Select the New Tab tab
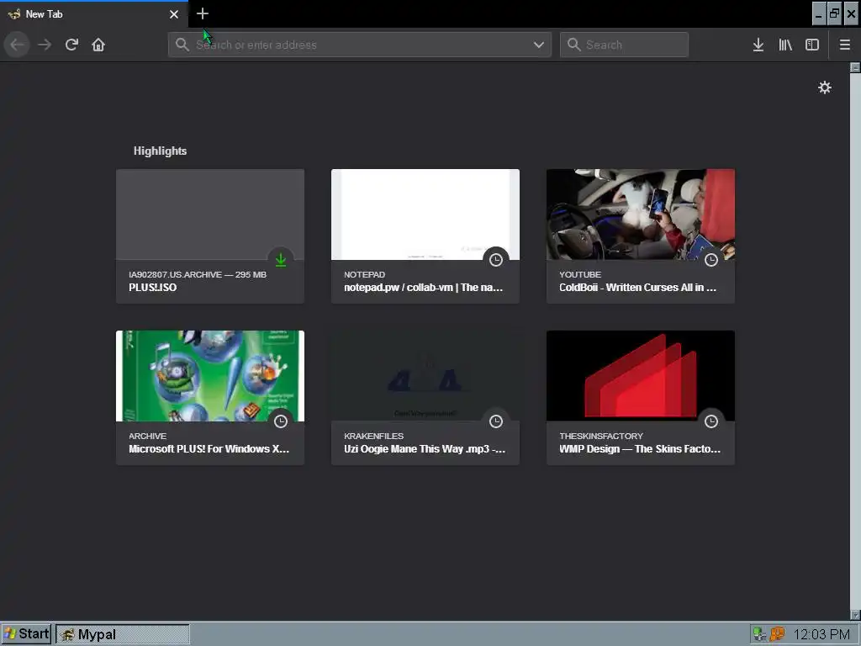The height and width of the screenshot is (646, 861). (94, 14)
